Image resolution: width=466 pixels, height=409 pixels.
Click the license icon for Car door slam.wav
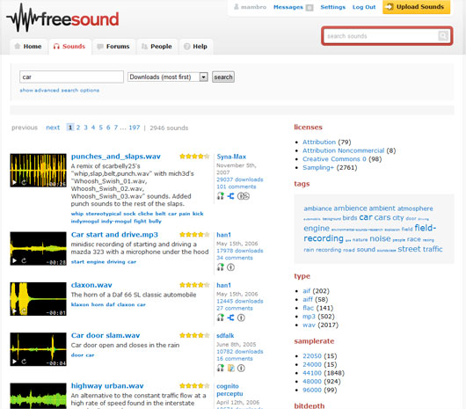[241, 368]
